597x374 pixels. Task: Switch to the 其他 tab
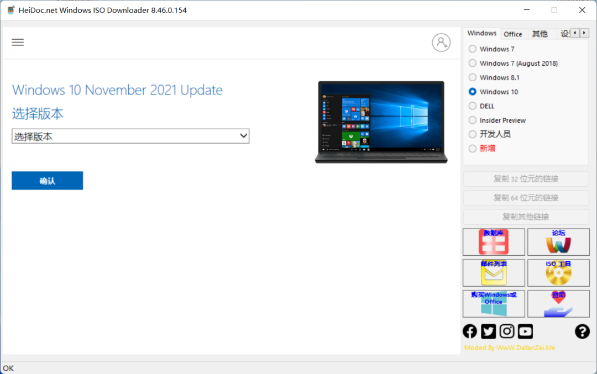[540, 34]
